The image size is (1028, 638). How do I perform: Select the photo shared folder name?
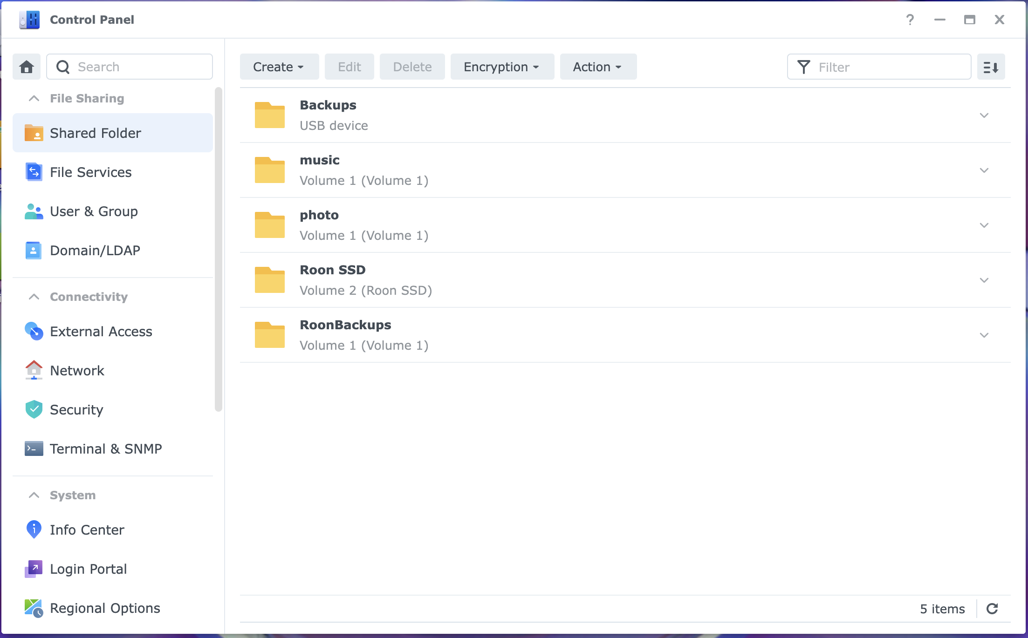click(319, 215)
